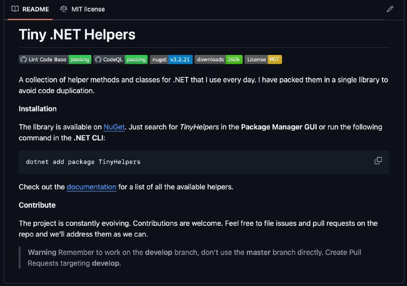
Task: Open the README tab
Action: tap(30, 9)
